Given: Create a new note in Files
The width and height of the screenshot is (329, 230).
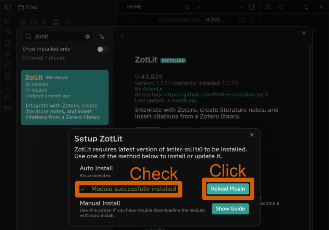Looking at the screenshot, I should coord(23,22).
